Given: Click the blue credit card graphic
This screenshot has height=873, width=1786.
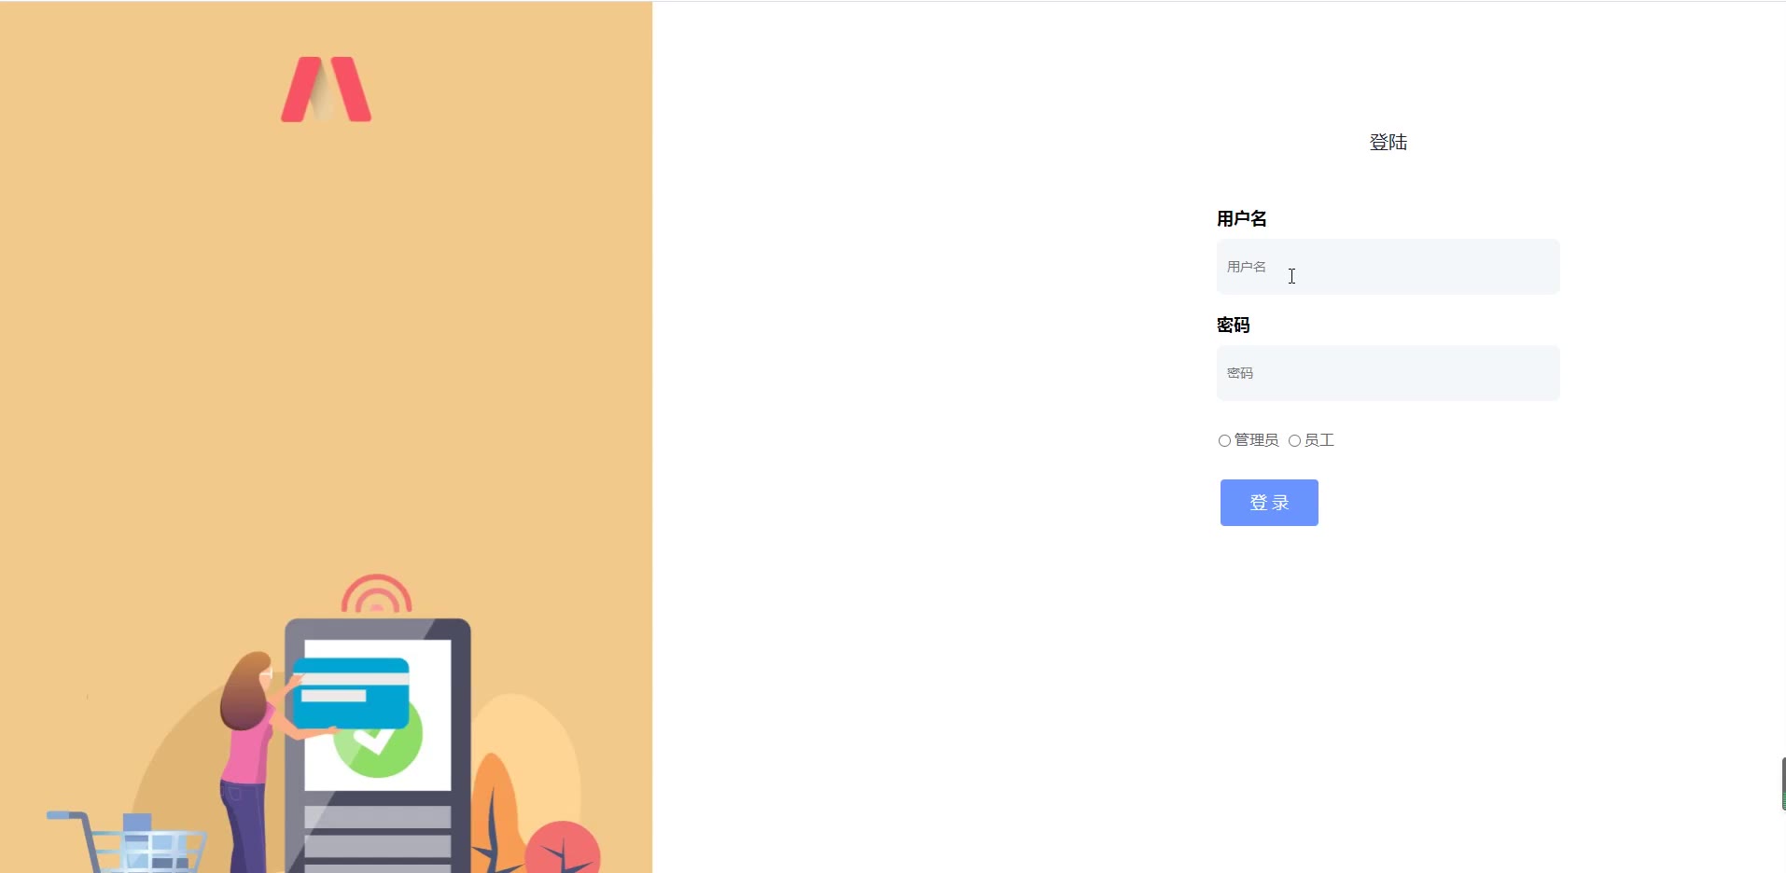Looking at the screenshot, I should tap(351, 693).
